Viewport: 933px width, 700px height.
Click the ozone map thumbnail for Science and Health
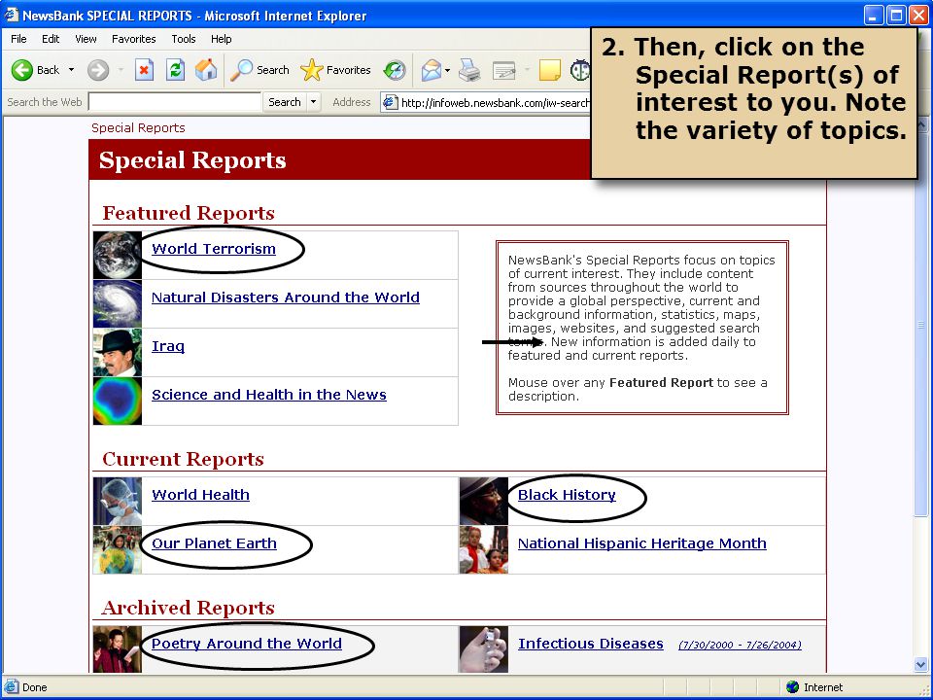tap(118, 402)
